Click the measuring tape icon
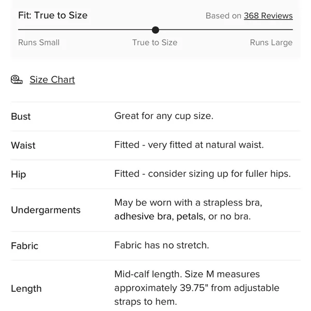The width and height of the screenshot is (311, 311). click(x=17, y=80)
